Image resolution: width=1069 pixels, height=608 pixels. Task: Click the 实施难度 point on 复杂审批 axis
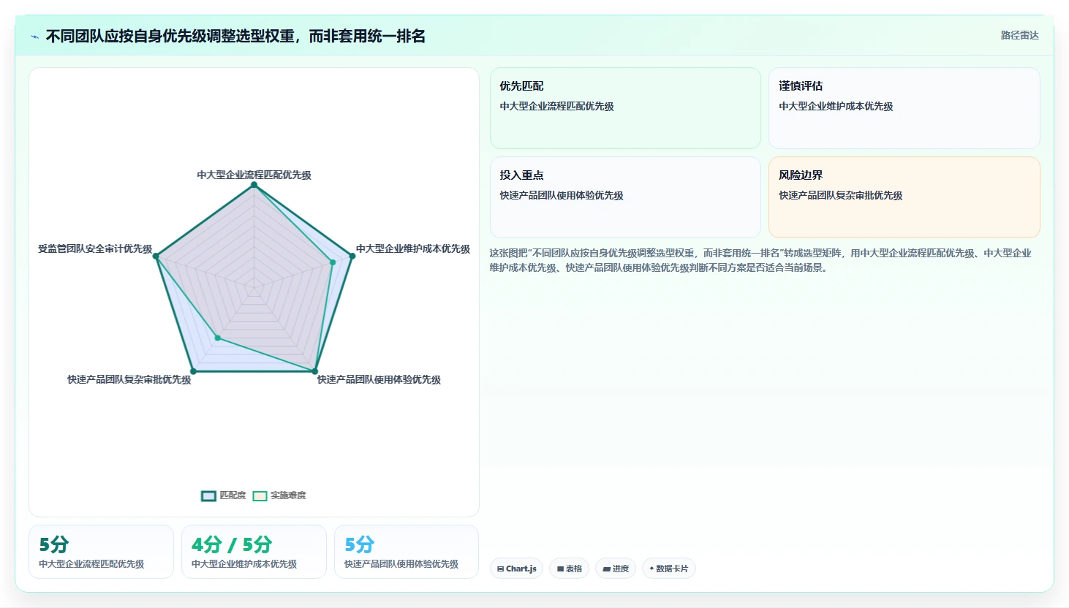pos(217,338)
